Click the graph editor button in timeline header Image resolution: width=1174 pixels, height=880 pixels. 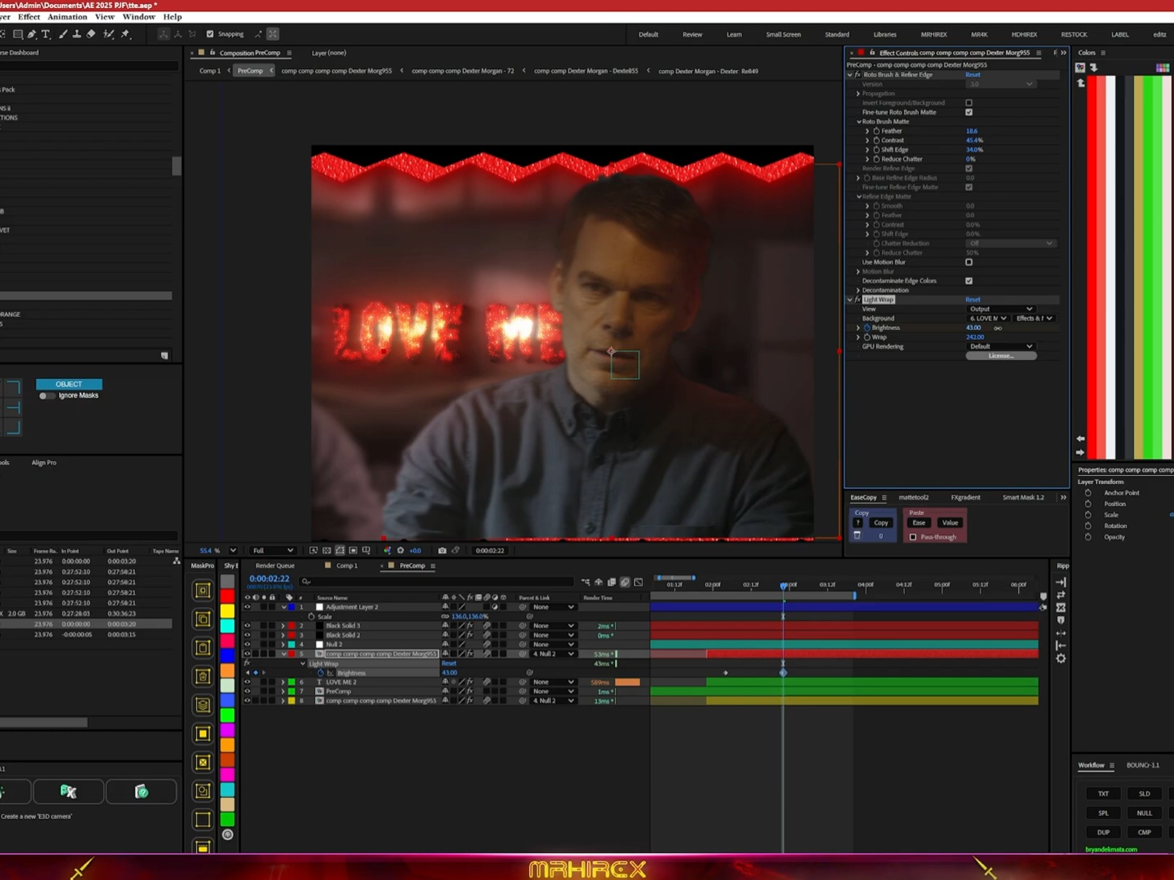[x=638, y=582]
